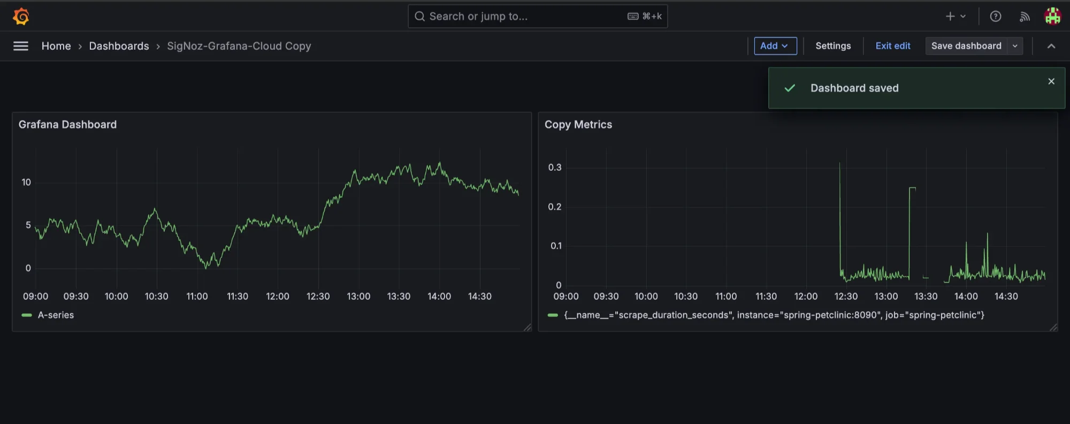Click the A-series legend color swatch
The width and height of the screenshot is (1070, 424).
[27, 315]
